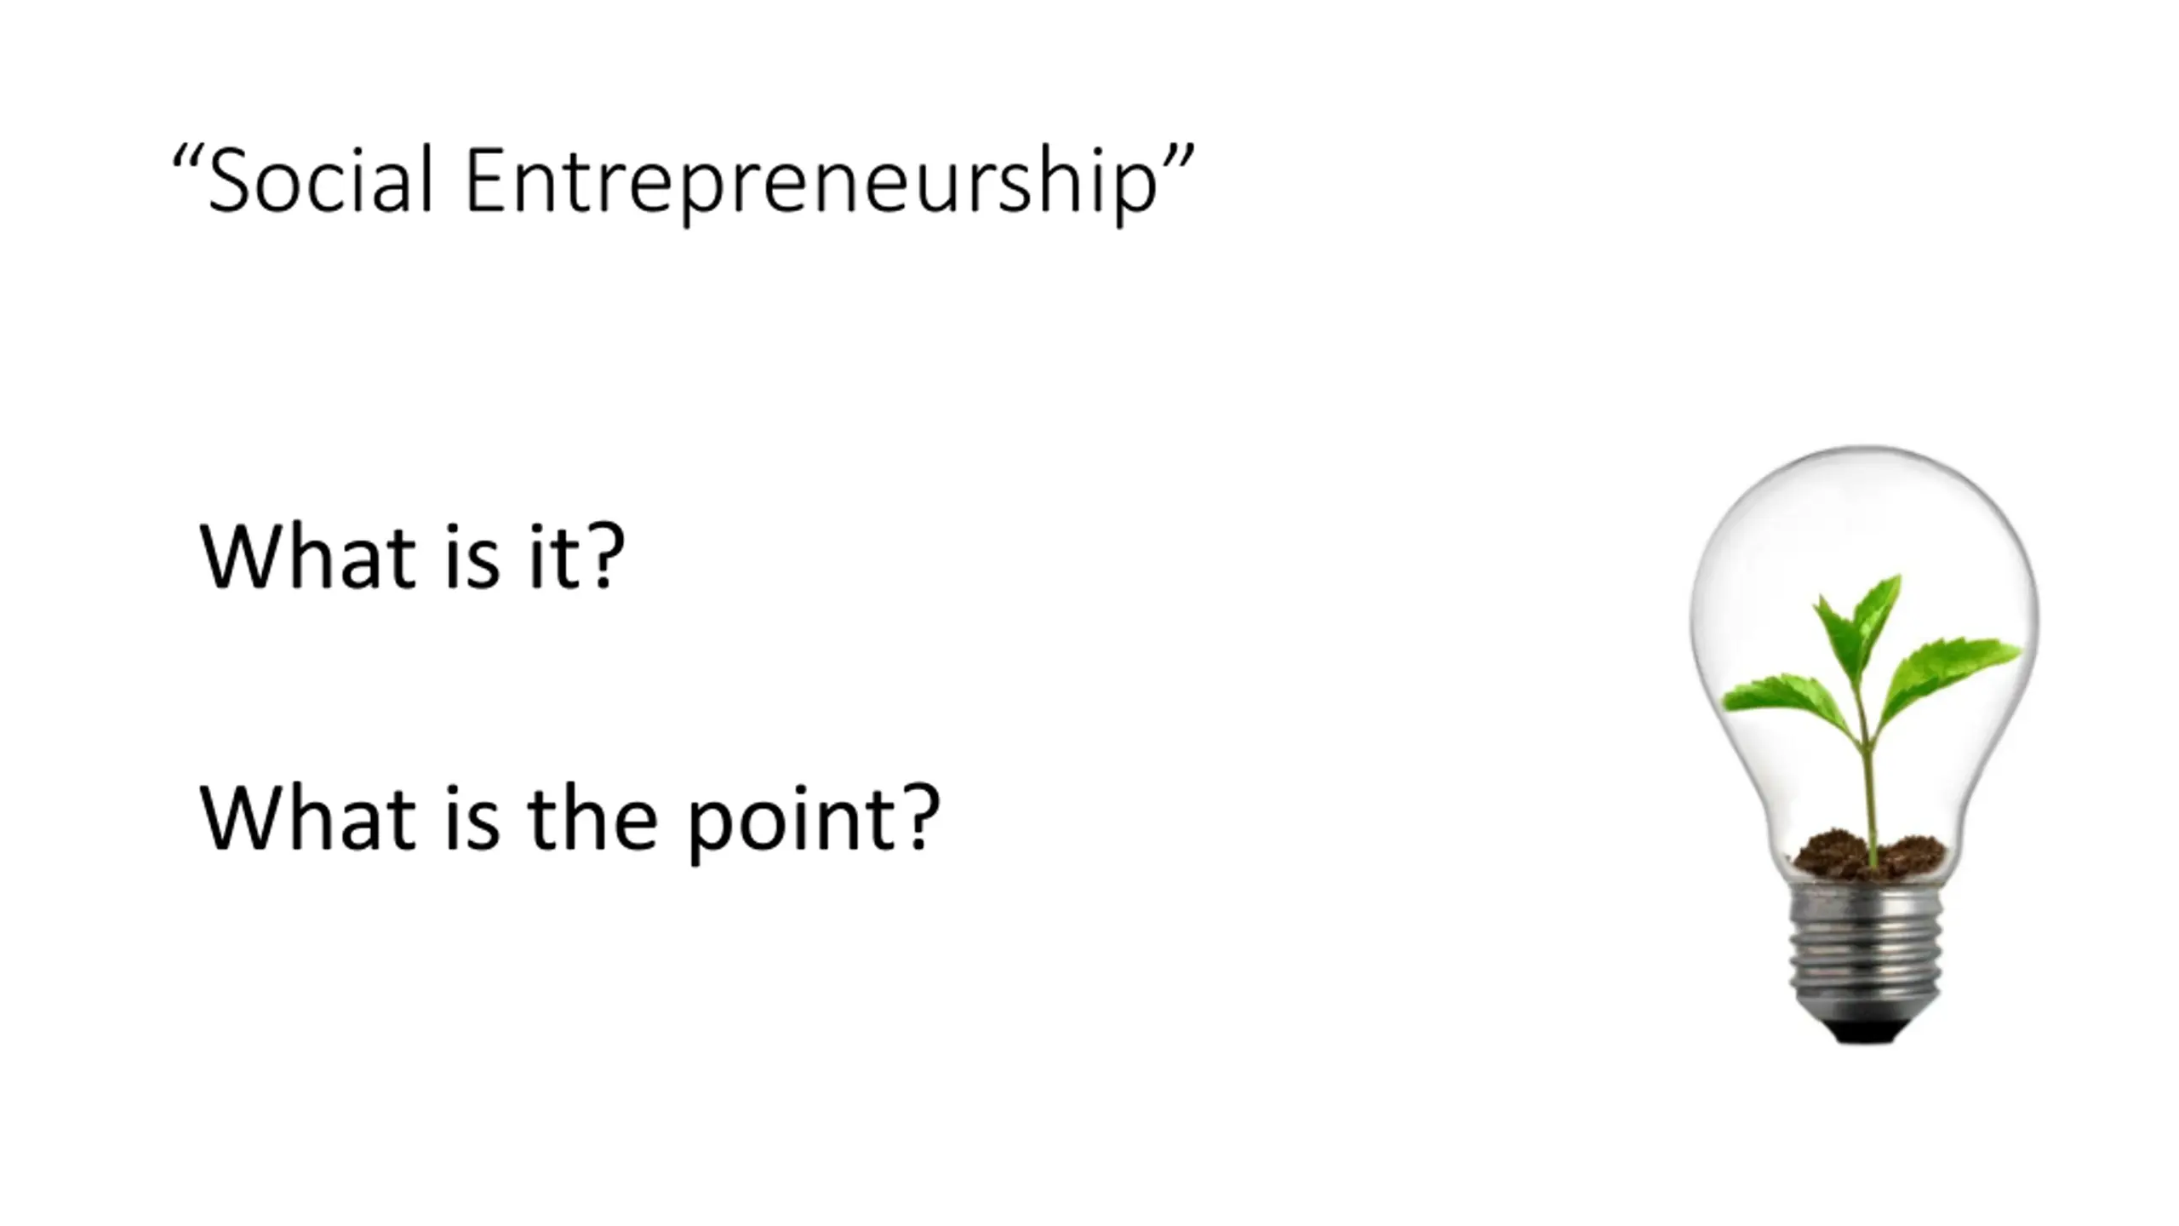This screenshot has height=1226, width=2179.
Task: Select the "What is the point?" text line
Action: (569, 817)
